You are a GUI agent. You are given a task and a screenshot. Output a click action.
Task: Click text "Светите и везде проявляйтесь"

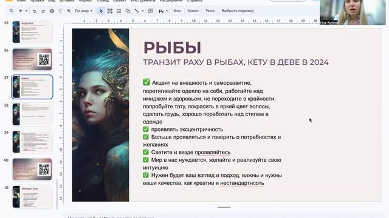click(x=191, y=153)
